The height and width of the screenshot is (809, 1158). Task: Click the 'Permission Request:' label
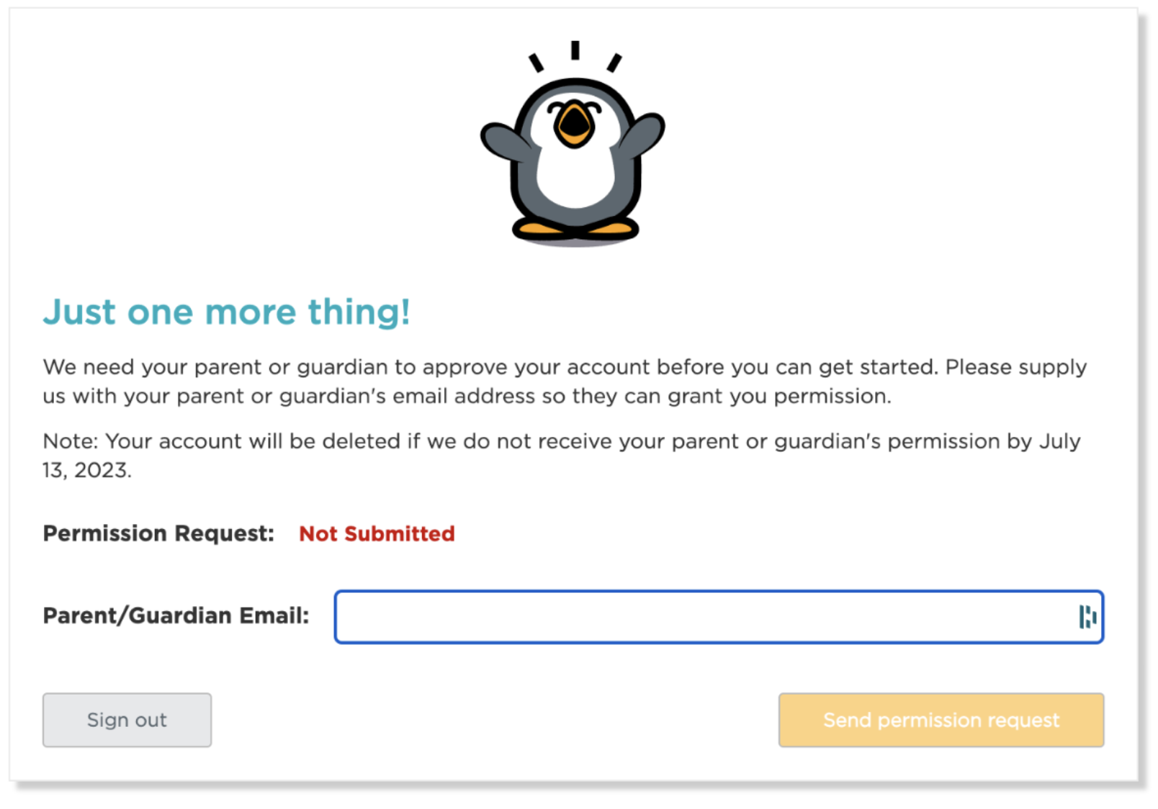158,534
